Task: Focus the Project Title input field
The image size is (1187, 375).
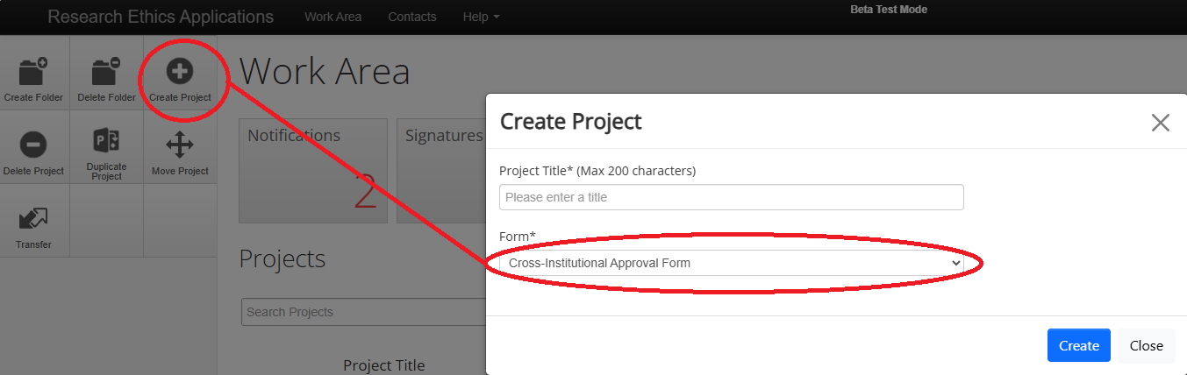Action: (731, 197)
